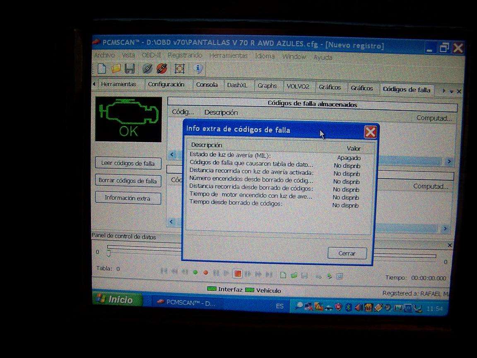The width and height of the screenshot is (477, 358).
Task: Switch to the Configuración tab
Action: 166,85
